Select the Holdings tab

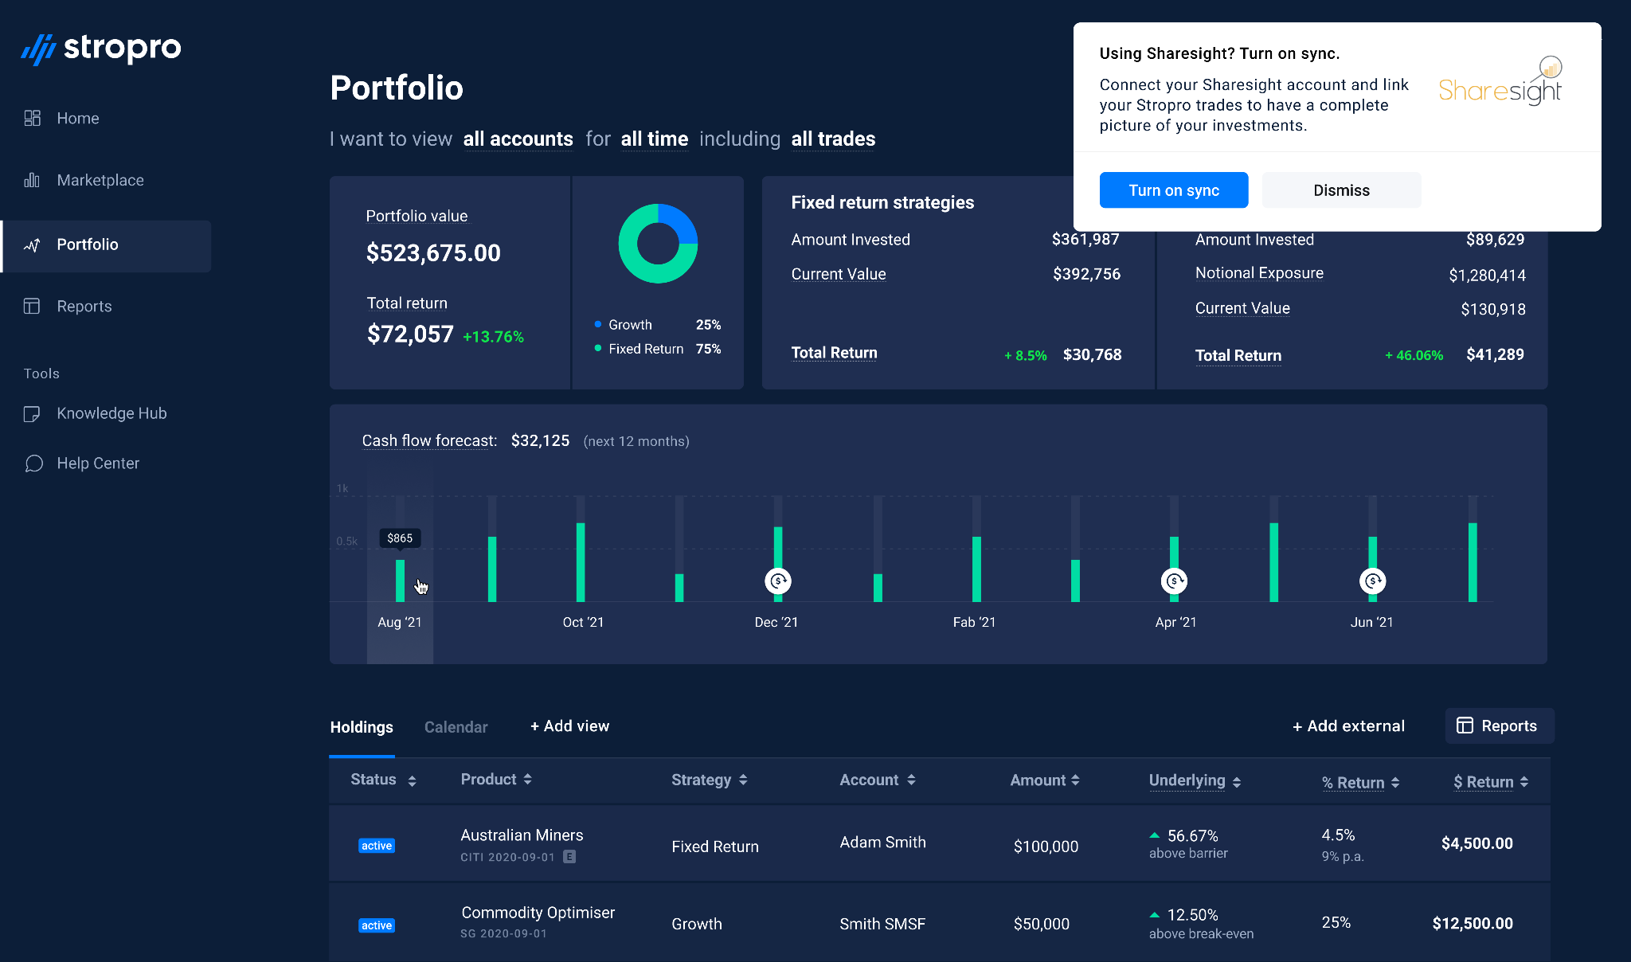click(361, 726)
